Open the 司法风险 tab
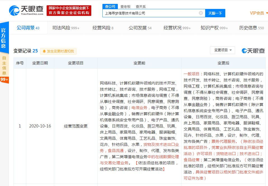Image resolution: width=268 pixels, height=186 pixels. pos(66,28)
